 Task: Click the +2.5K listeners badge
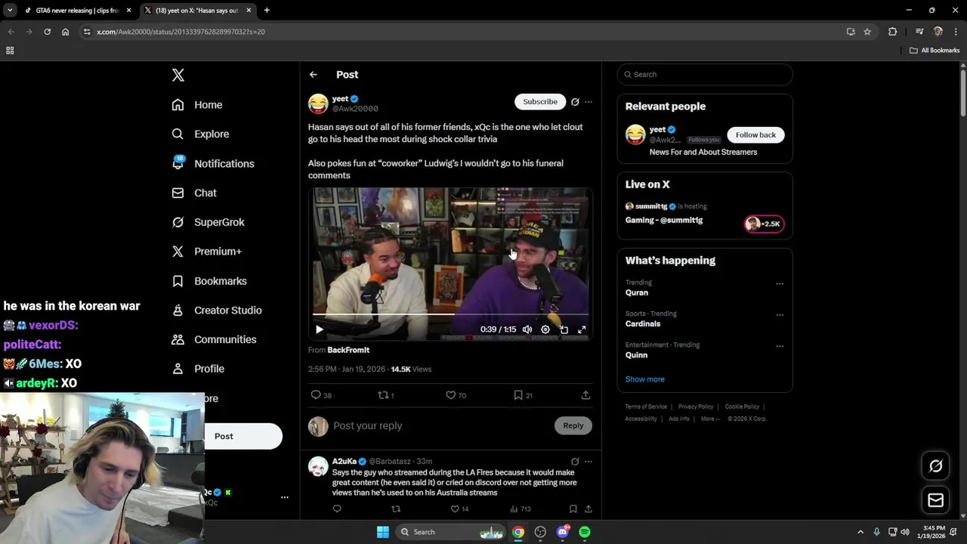point(765,224)
